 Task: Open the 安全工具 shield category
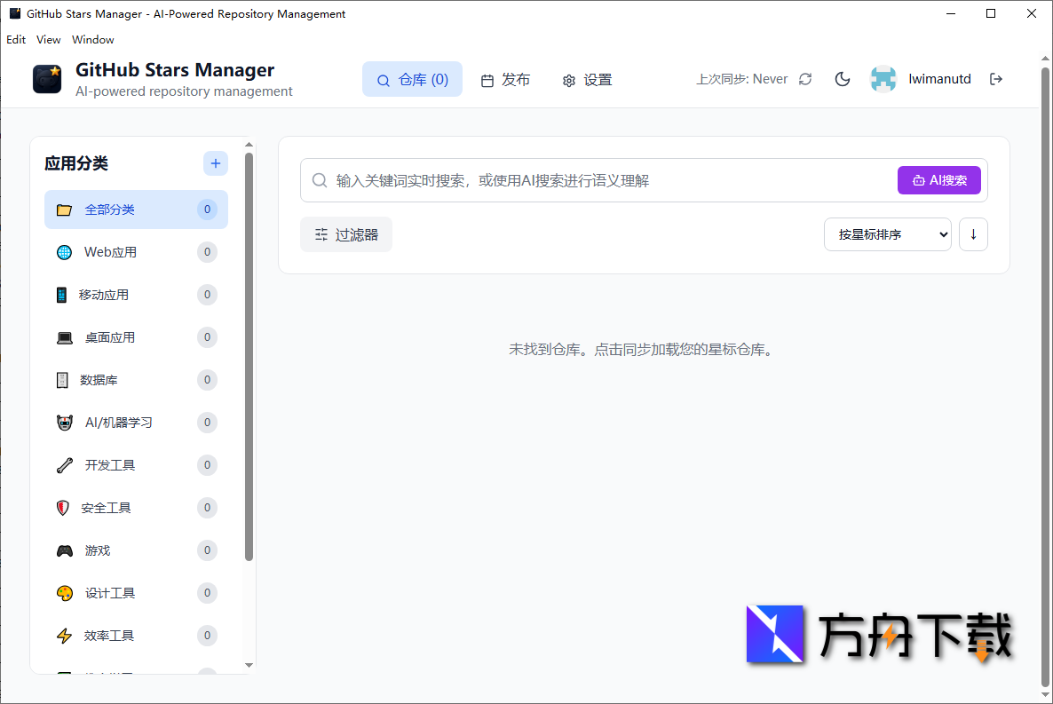[107, 507]
